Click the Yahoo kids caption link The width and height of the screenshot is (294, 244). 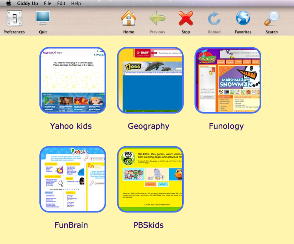tap(71, 126)
